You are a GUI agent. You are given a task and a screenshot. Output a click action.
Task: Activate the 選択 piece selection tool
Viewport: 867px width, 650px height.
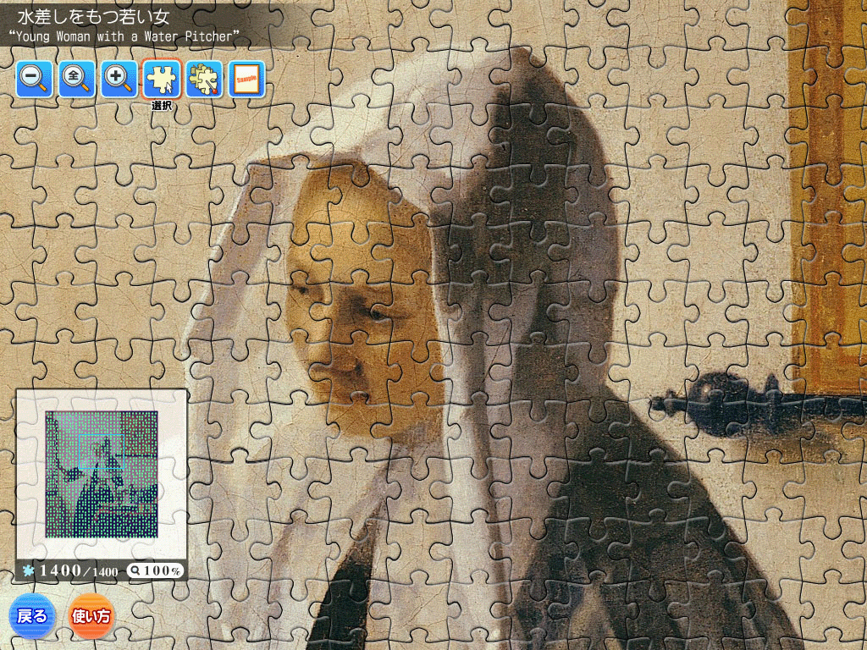(x=162, y=80)
